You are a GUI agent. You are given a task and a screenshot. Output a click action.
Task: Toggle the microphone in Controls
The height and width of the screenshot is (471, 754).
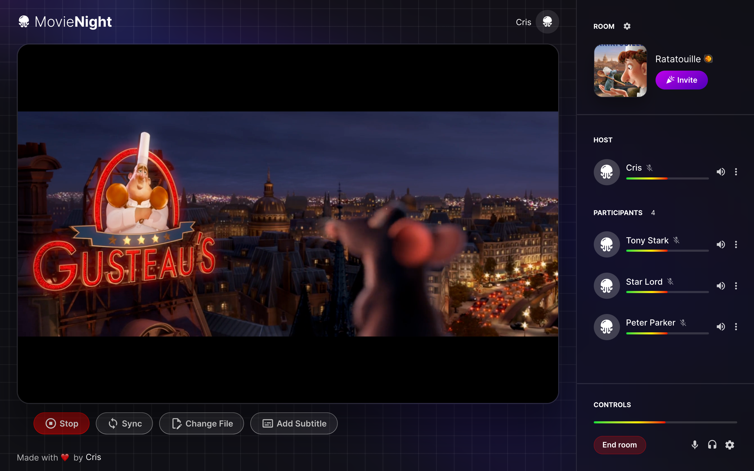(x=695, y=445)
